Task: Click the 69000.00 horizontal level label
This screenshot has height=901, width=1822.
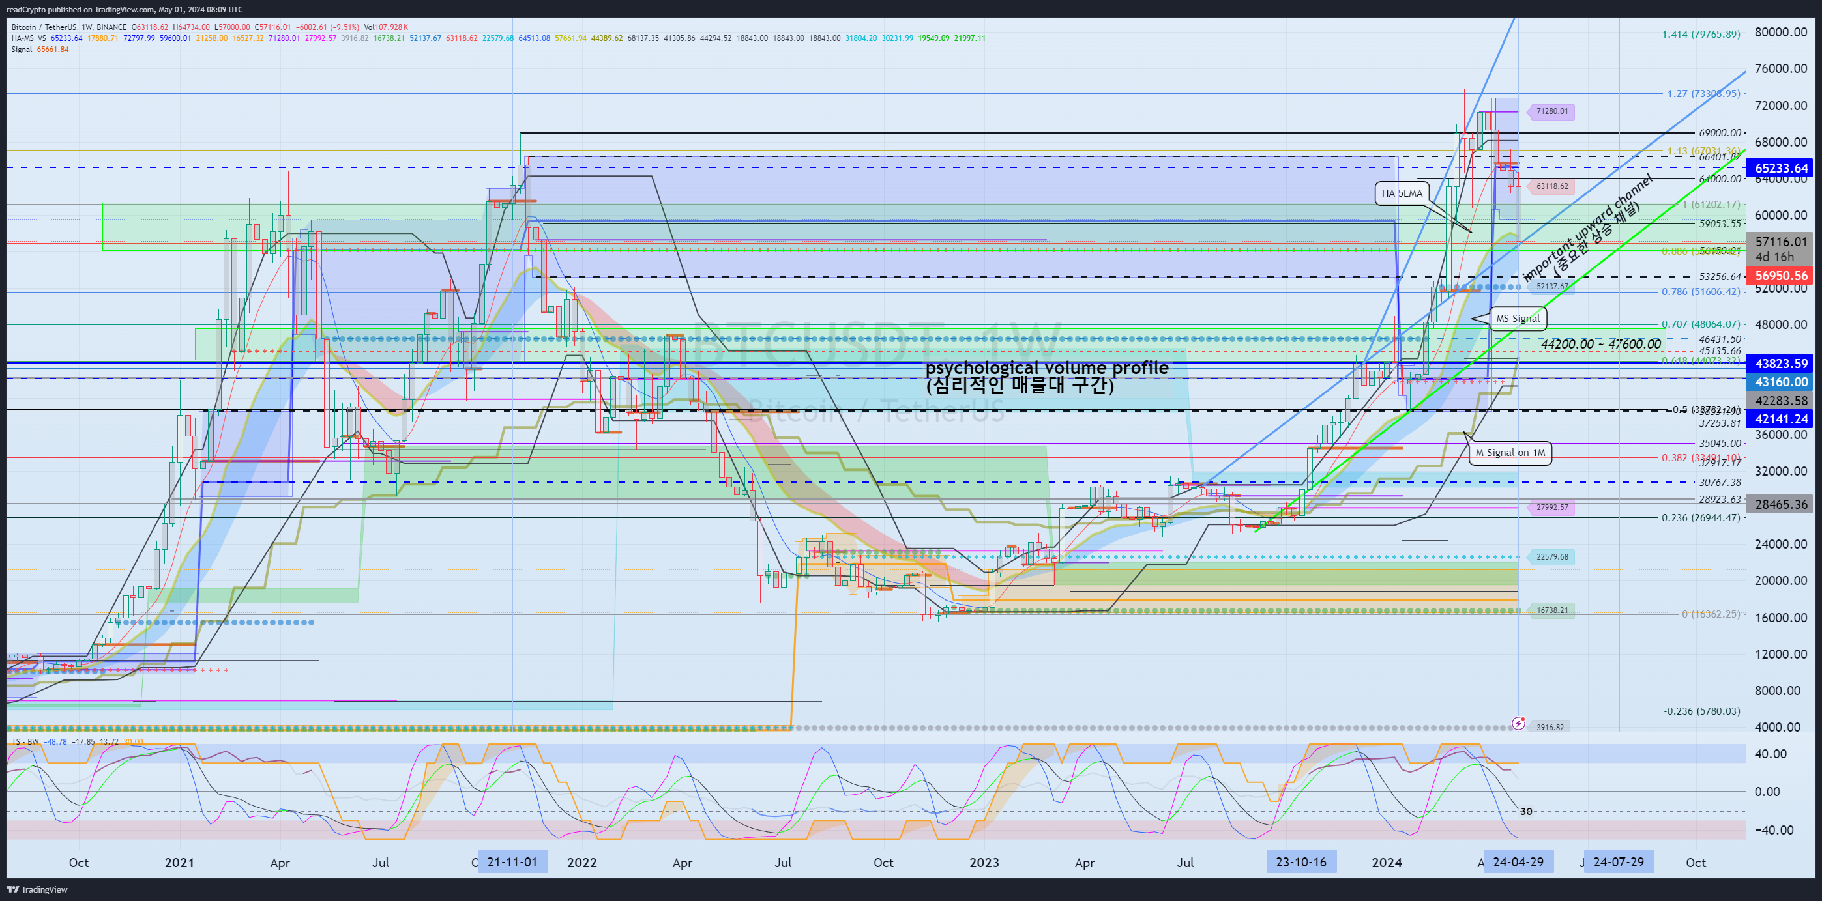Action: pyautogui.click(x=1720, y=133)
